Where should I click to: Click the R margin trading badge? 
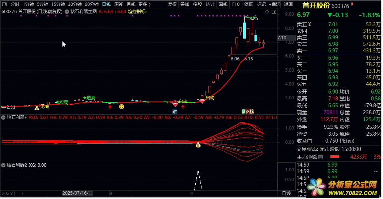point(352,4)
